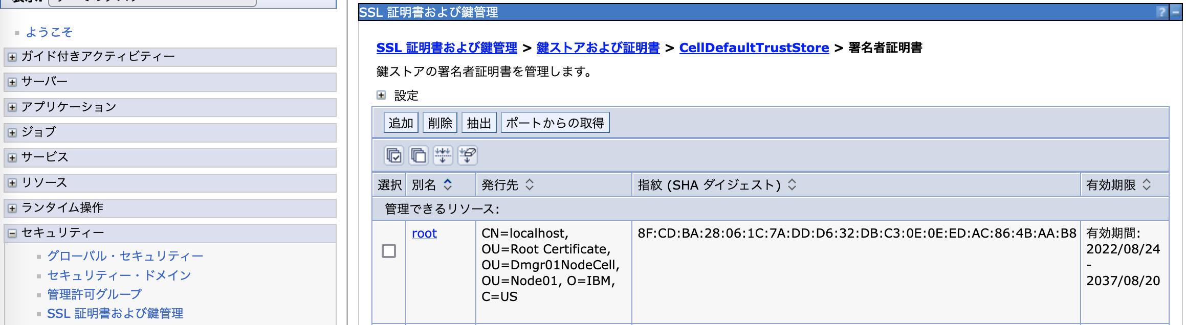
Task: Click the 署名者証明書 breadcrumb text
Action: [x=885, y=48]
